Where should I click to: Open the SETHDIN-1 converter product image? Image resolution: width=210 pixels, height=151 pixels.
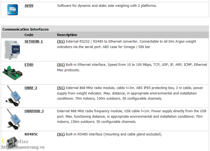(12, 50)
